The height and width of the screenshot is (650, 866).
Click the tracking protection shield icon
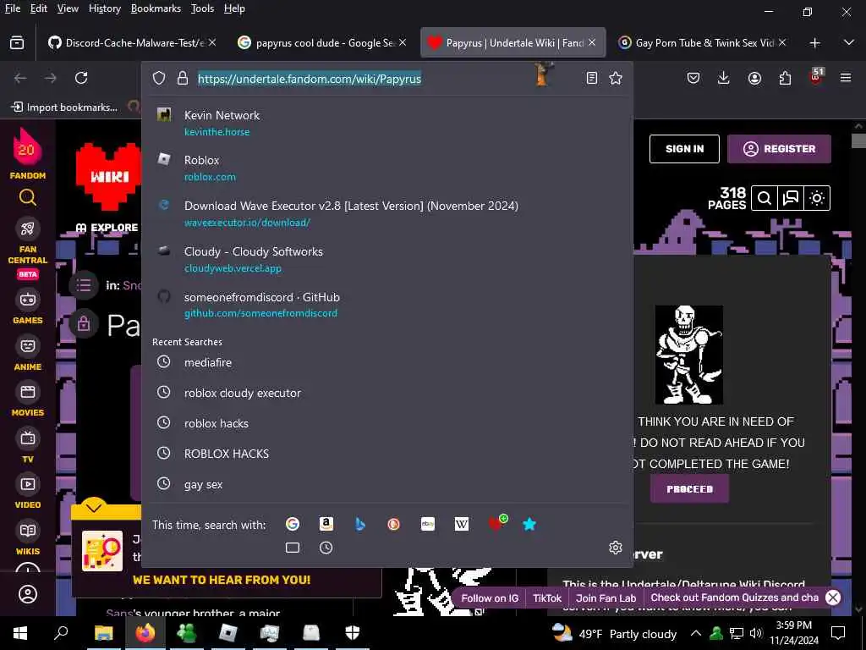pos(159,78)
